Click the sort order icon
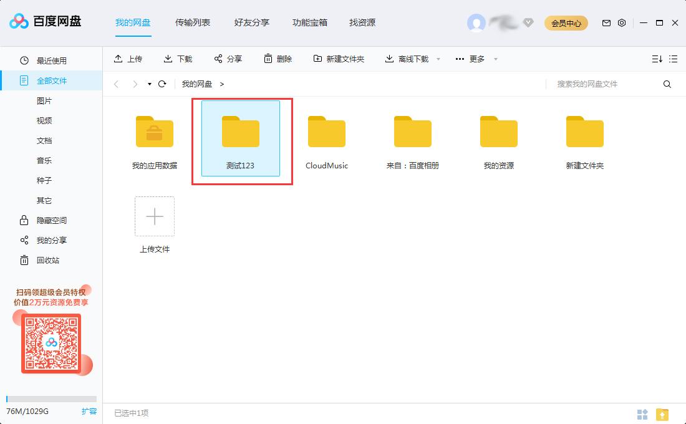This screenshot has height=424, width=686. click(x=657, y=59)
